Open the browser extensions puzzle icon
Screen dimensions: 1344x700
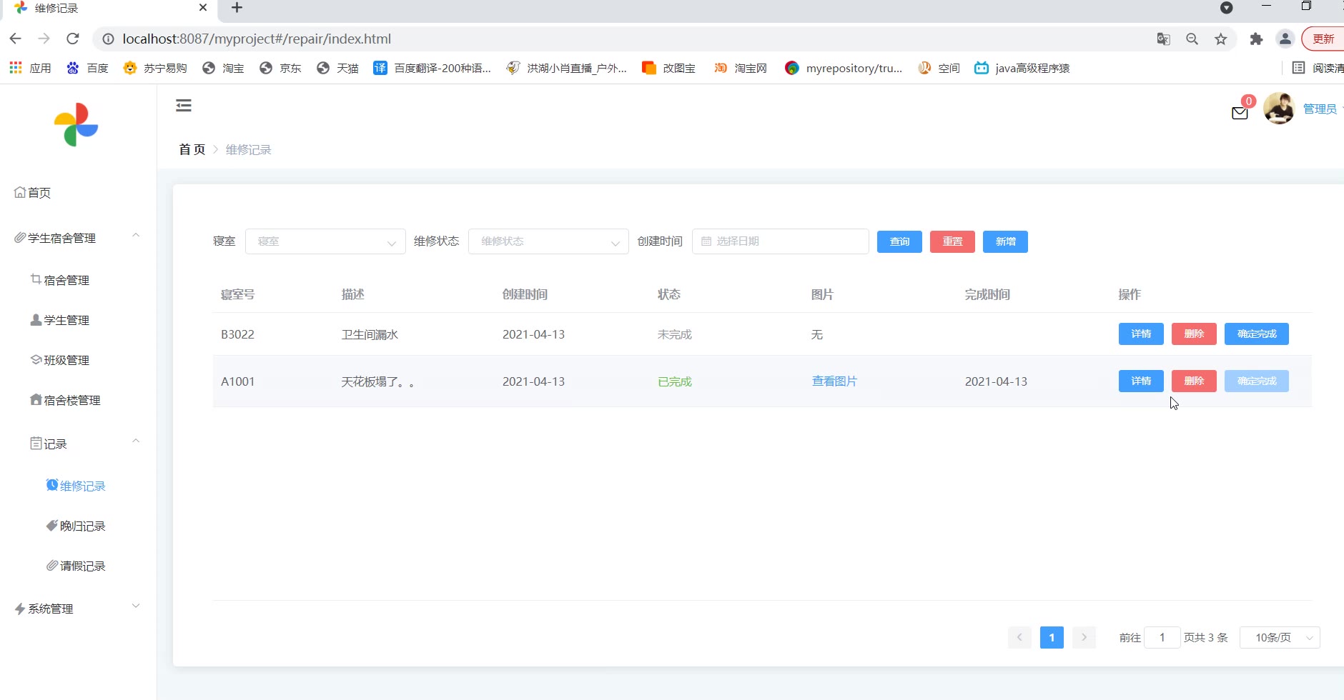point(1256,39)
